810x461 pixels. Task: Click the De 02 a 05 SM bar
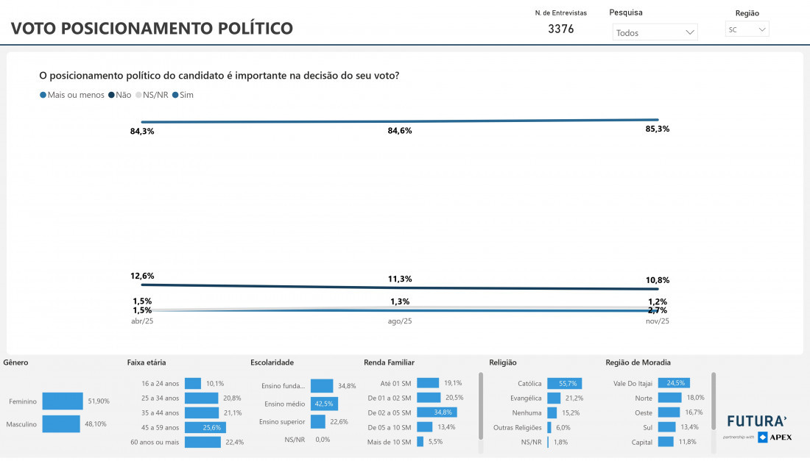(x=437, y=412)
